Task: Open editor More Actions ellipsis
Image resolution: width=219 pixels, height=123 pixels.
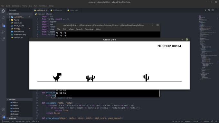Action: (216, 10)
